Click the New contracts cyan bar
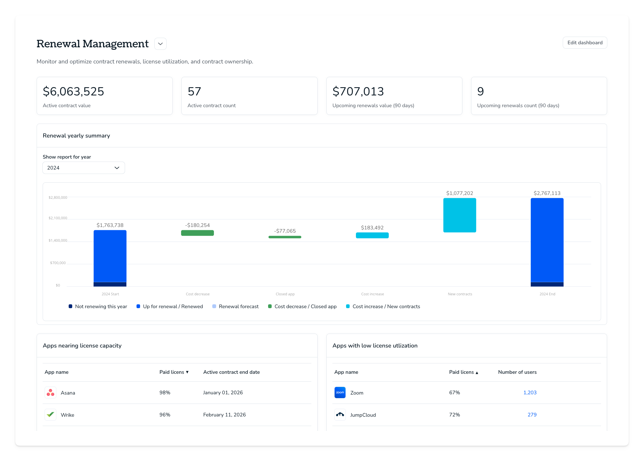 click(x=460, y=215)
